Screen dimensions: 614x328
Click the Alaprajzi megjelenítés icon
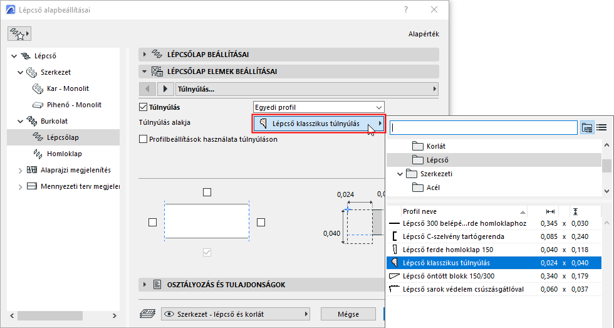coord(32,170)
